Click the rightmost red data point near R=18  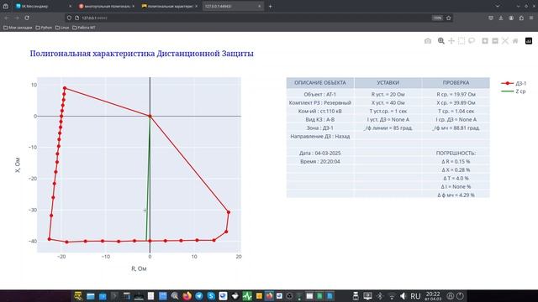[x=229, y=212]
